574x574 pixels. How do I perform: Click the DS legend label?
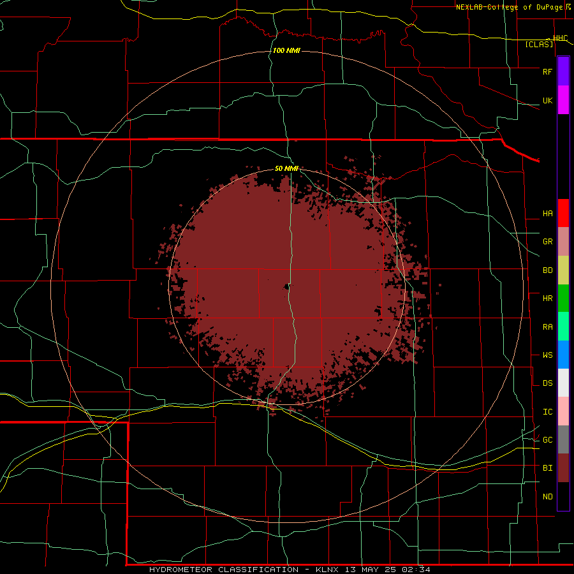click(x=547, y=383)
